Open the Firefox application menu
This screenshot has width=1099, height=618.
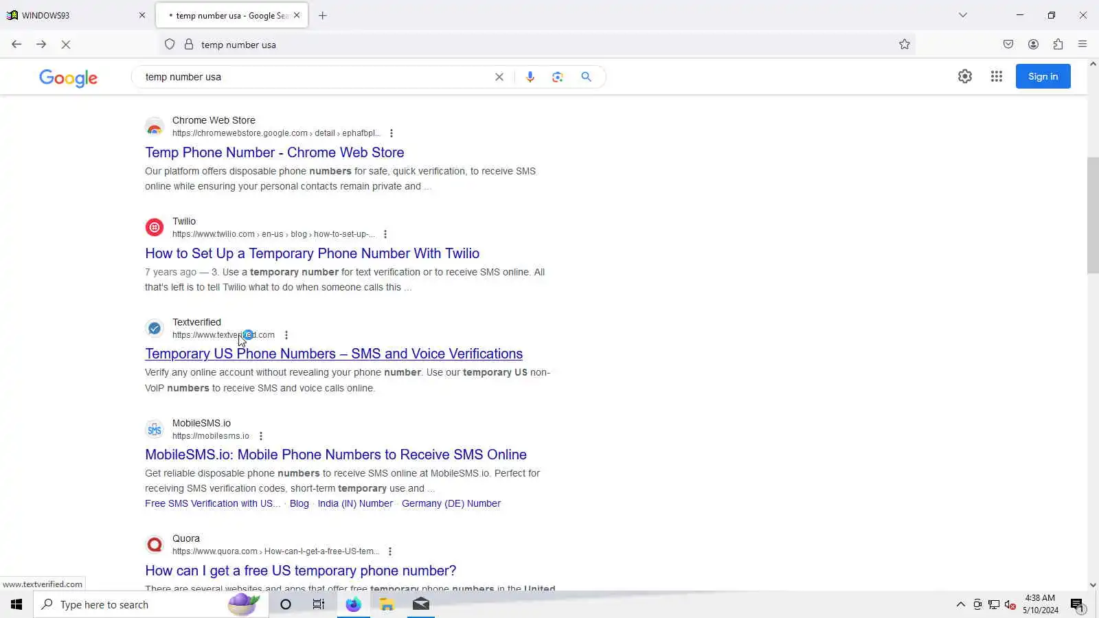tap(1083, 45)
